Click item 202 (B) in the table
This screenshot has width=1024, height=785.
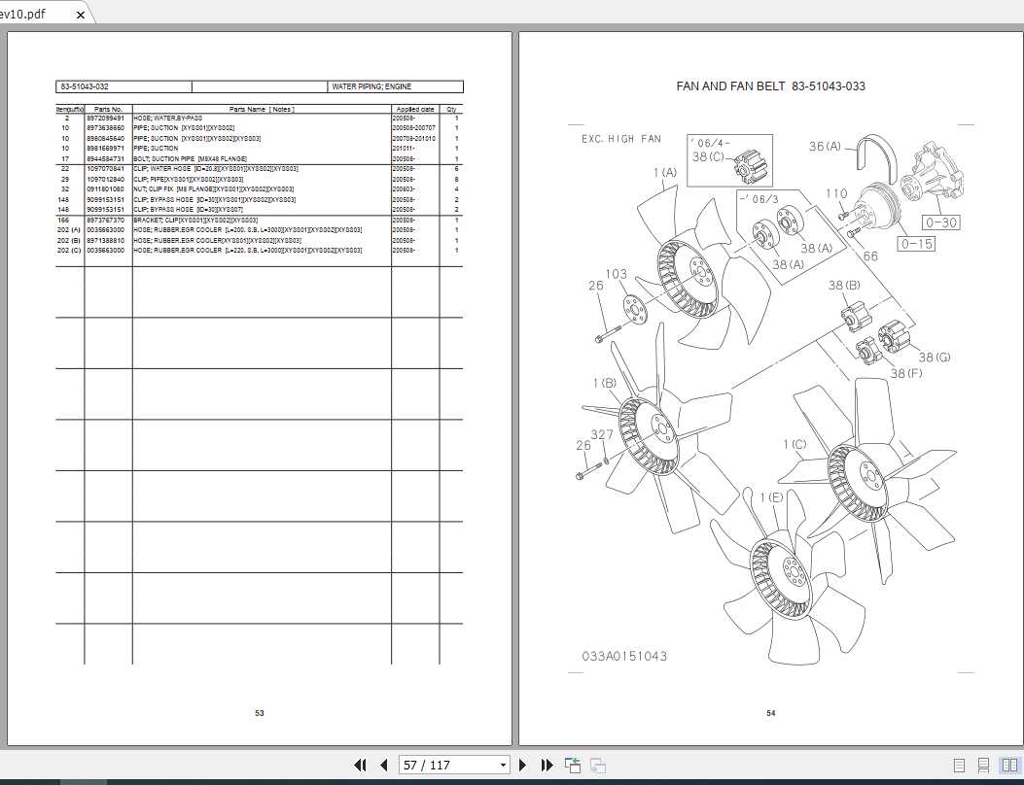click(69, 240)
